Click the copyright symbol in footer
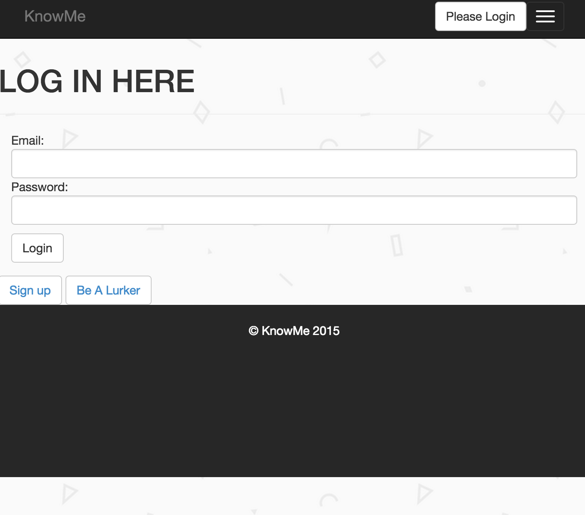This screenshot has width=585, height=515. (x=253, y=331)
